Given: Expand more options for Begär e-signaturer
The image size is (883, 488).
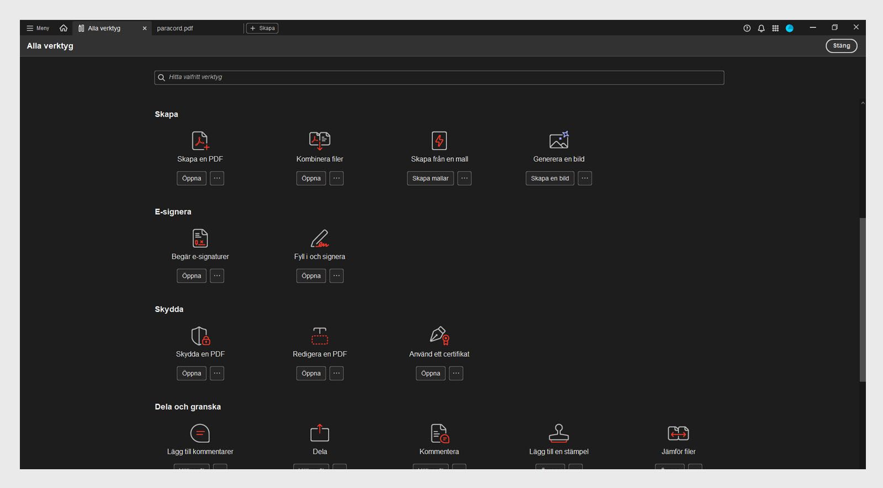Looking at the screenshot, I should pyautogui.click(x=217, y=276).
